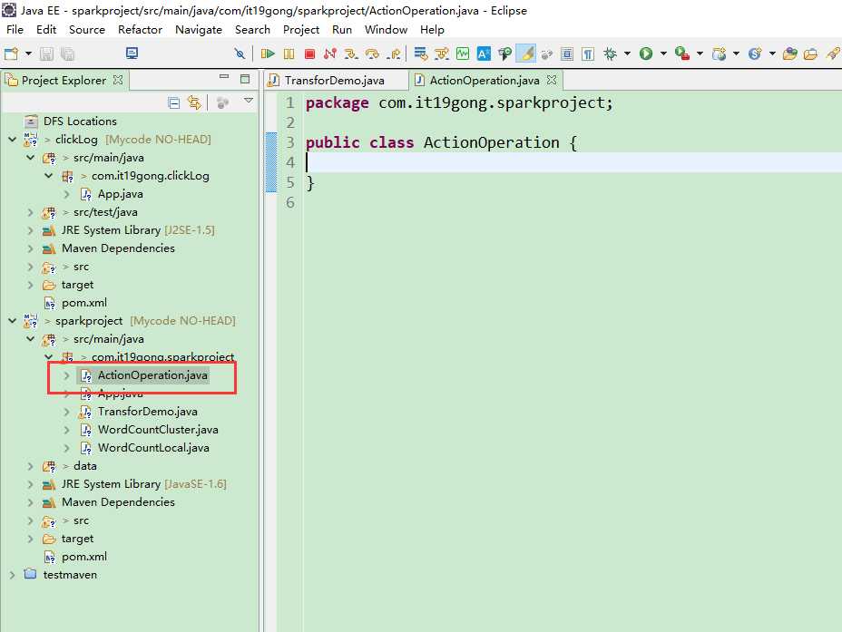
Task: Open the New wizard dropdown arrow
Action: [28, 53]
